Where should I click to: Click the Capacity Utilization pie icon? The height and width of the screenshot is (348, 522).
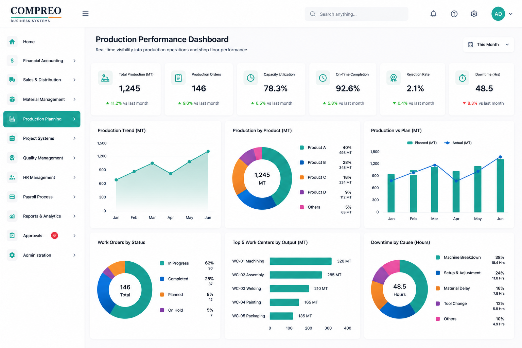(x=250, y=78)
